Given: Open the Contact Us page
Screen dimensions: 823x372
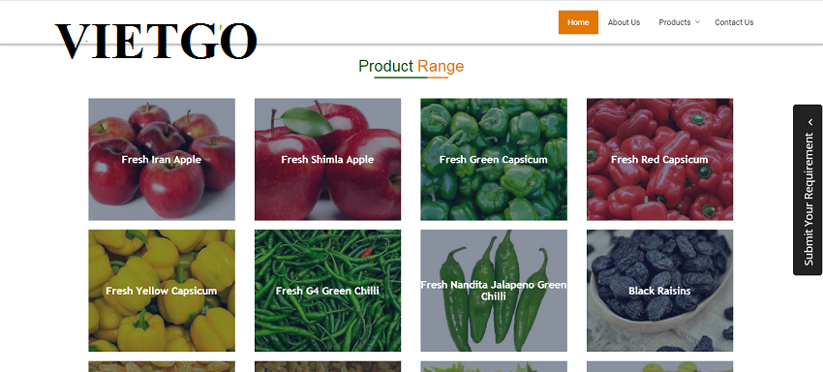Looking at the screenshot, I should tap(734, 22).
